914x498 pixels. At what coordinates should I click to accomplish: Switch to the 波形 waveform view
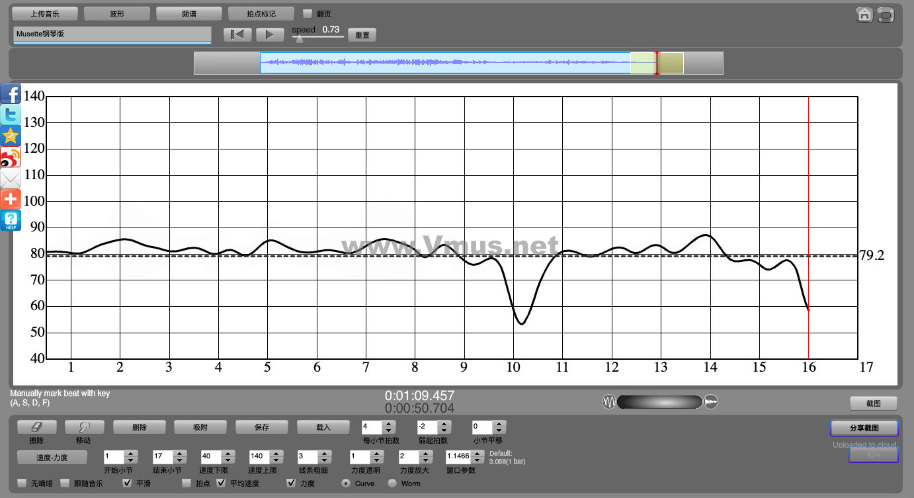pos(117,13)
